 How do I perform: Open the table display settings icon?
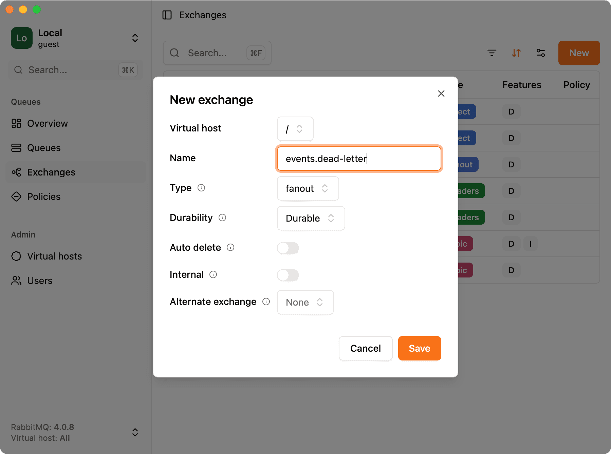540,53
